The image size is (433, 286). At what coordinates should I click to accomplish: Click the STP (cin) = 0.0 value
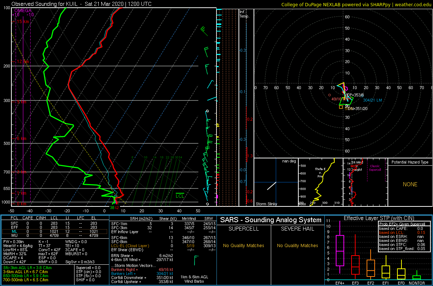[x=89, y=272]
